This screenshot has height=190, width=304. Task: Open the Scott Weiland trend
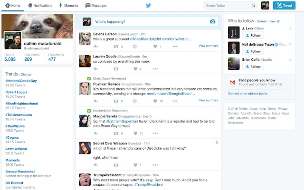tap(16, 149)
